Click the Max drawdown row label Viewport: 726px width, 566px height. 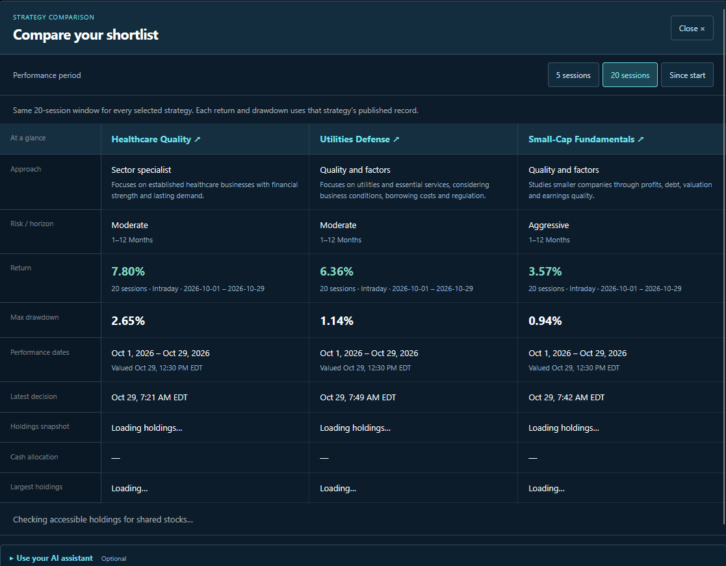34,317
